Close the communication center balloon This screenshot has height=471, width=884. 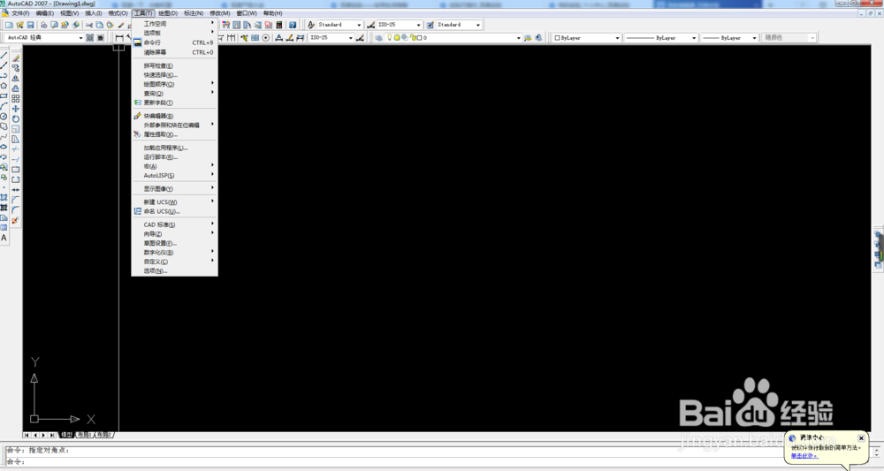tap(861, 437)
